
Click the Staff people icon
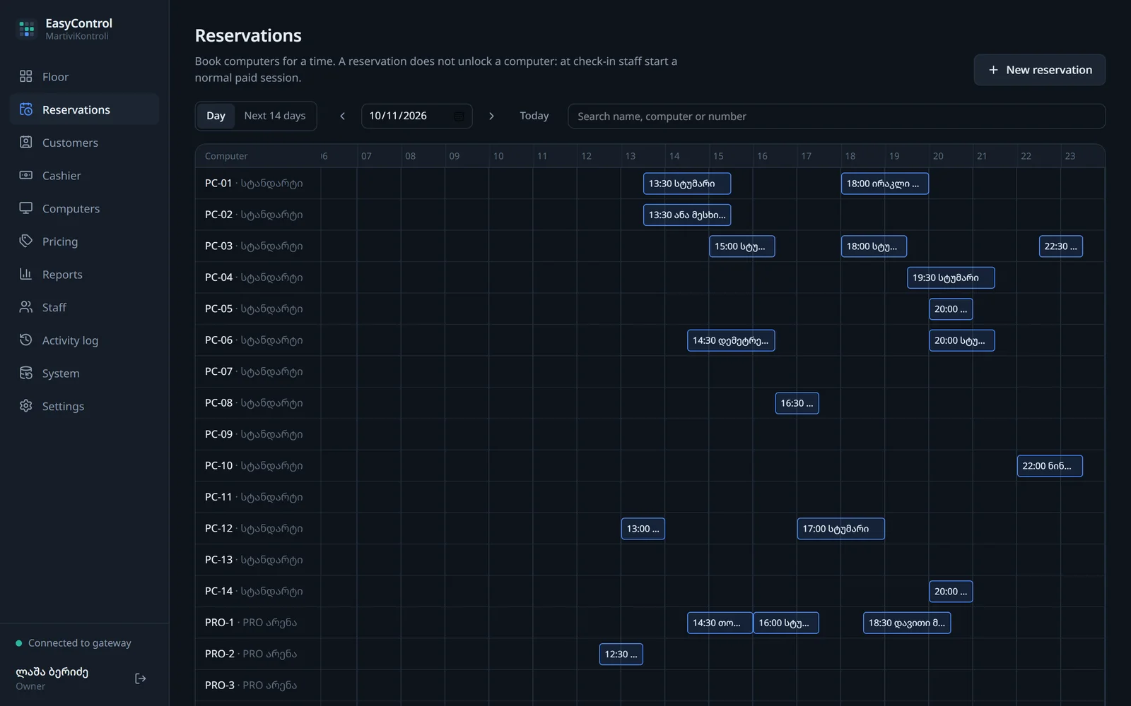tap(26, 307)
